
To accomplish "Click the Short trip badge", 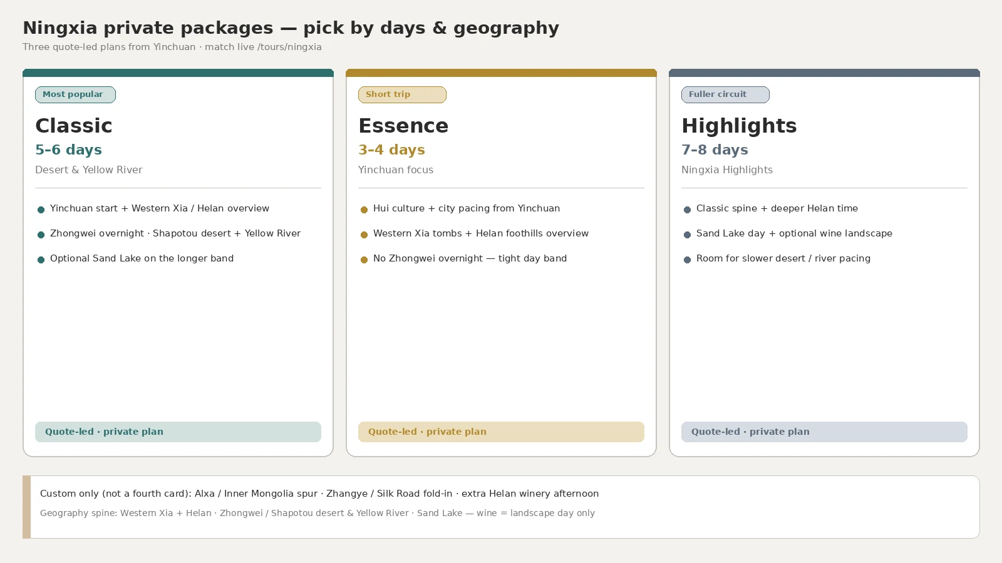I will point(402,94).
